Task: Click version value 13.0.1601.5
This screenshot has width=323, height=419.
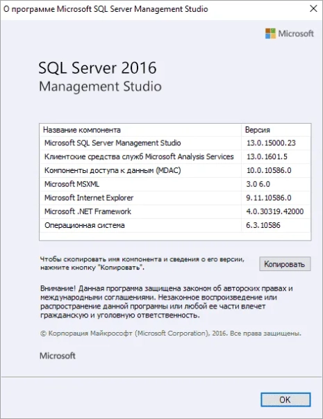Action: [x=267, y=156]
